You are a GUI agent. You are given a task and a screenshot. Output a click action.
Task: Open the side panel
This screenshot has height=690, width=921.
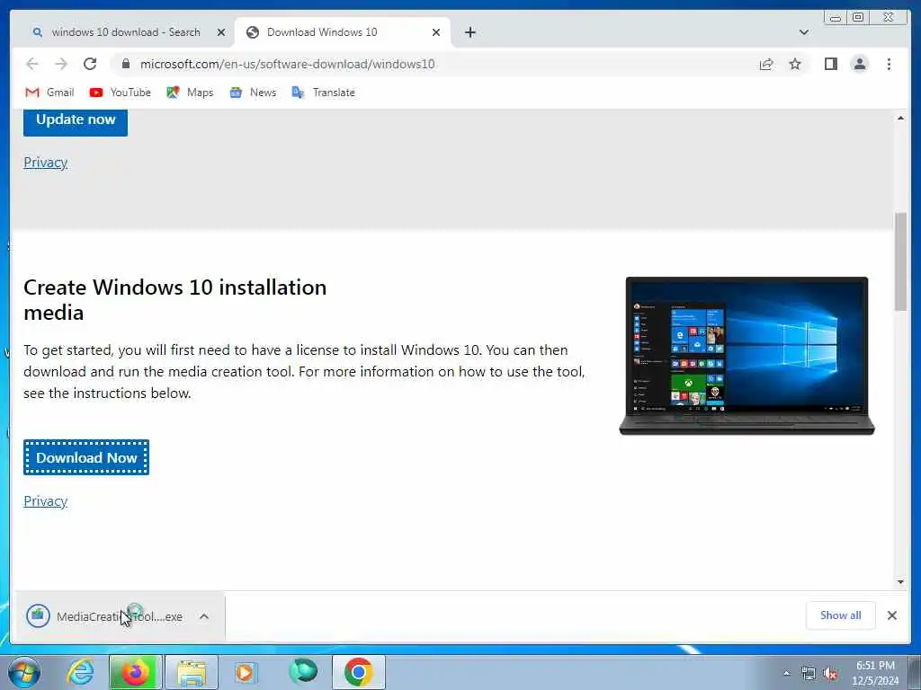[x=830, y=64]
